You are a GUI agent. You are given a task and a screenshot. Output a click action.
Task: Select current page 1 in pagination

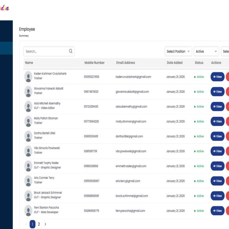[x=33, y=224]
